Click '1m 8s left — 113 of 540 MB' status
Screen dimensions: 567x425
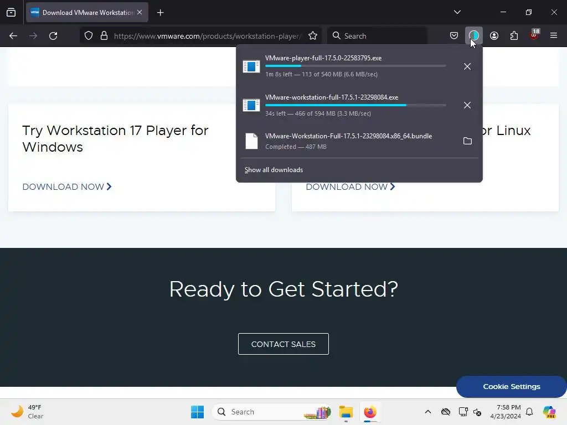click(322, 74)
